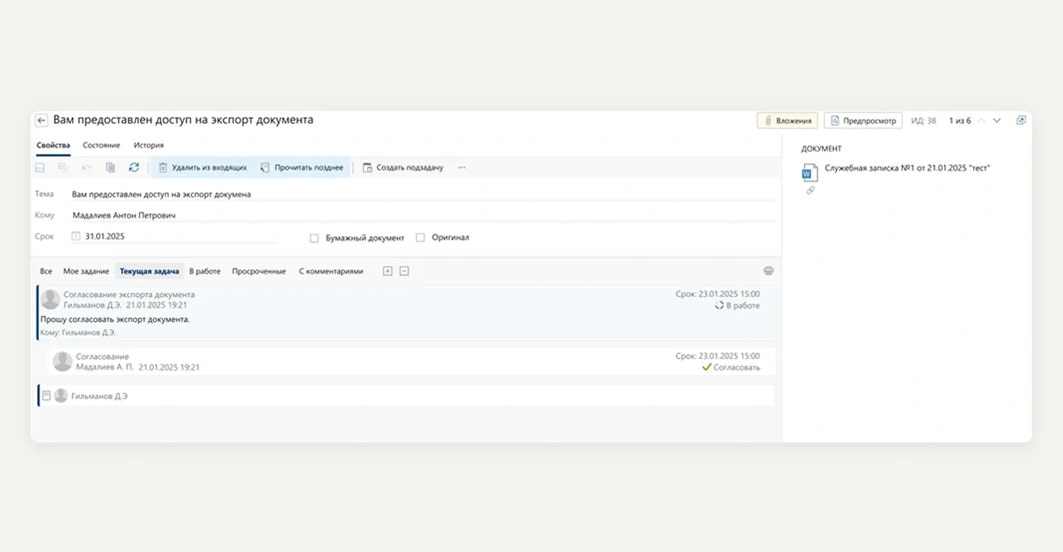Click the note icon beside Гильманов Д.Э
Viewport: 1063px width, 552px height.
[x=47, y=395]
